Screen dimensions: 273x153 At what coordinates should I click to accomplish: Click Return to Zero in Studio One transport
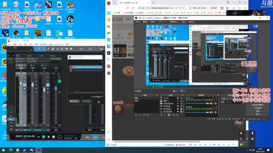(39, 137)
